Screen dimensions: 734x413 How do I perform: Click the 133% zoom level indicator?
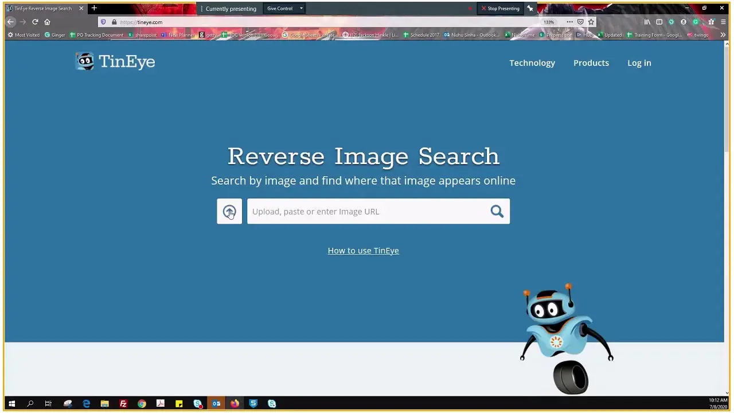[x=549, y=22]
